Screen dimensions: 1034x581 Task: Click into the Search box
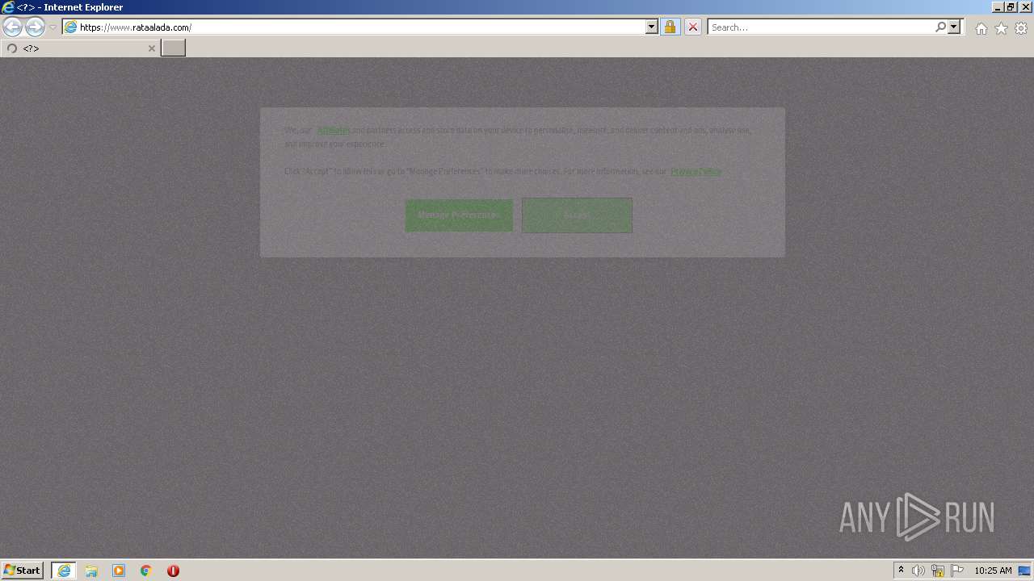point(821,27)
